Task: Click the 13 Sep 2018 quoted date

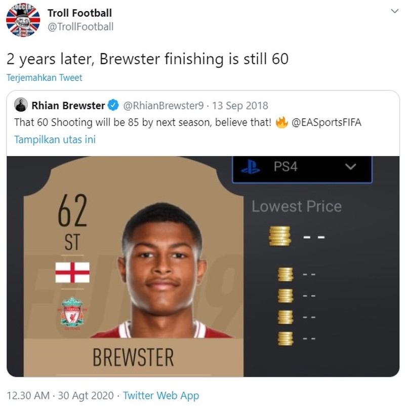Action: tap(240, 105)
